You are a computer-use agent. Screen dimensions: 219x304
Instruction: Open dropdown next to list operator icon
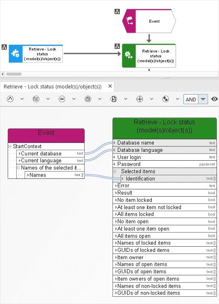pyautogui.click(x=48, y=99)
